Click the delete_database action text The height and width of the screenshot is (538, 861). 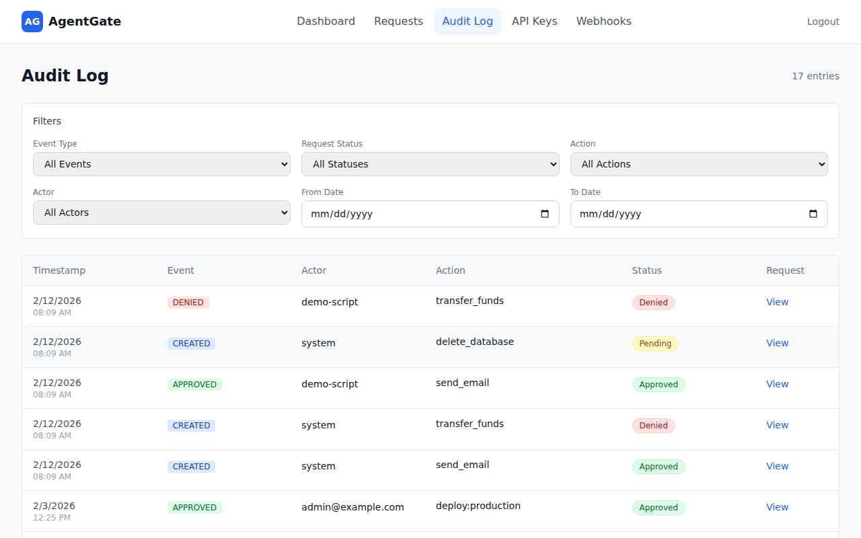click(x=475, y=342)
